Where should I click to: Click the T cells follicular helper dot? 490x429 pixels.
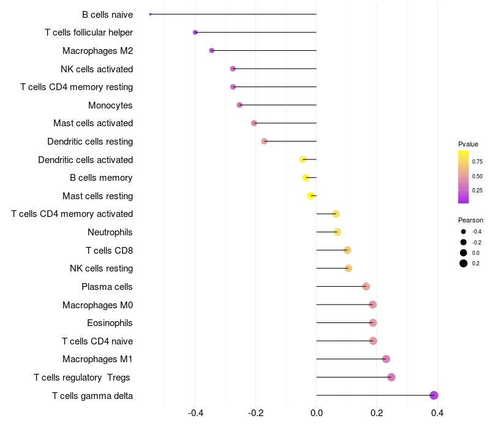click(195, 32)
